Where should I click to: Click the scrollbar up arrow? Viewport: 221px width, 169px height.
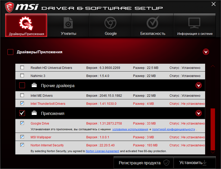[x=213, y=66]
